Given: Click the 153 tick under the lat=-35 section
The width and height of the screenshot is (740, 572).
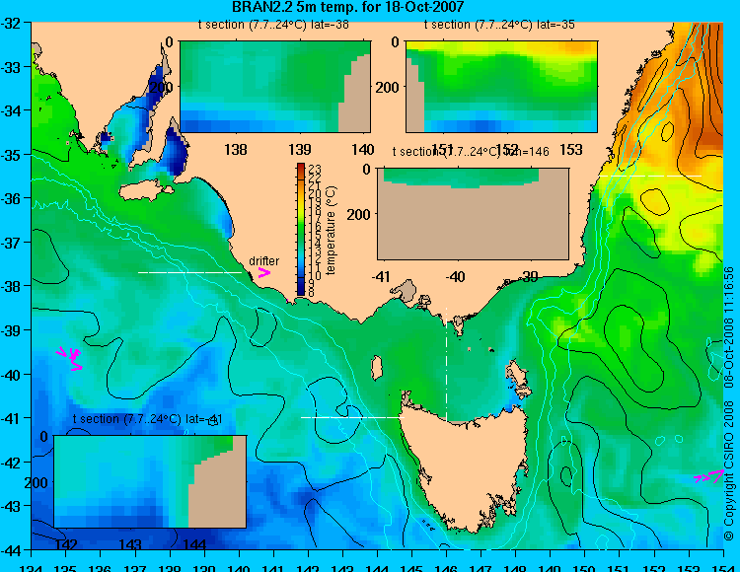Looking at the screenshot, I should pos(571,150).
